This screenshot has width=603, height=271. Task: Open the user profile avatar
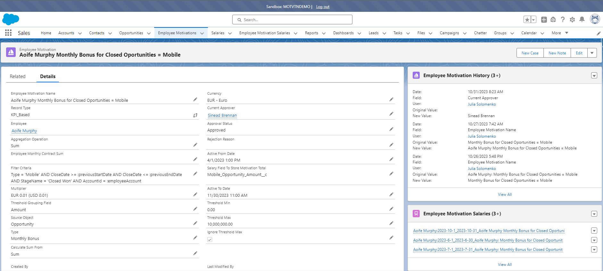tap(595, 19)
